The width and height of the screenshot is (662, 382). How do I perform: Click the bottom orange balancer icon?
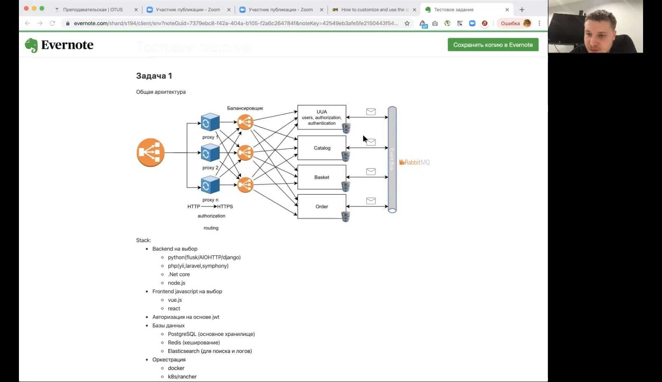click(x=245, y=185)
